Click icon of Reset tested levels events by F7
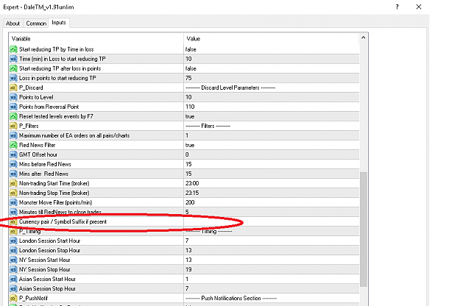Screen dimensions: 460x306 [13, 116]
